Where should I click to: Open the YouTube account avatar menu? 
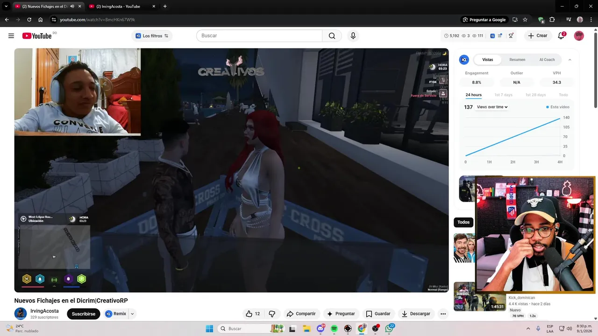[x=579, y=36]
